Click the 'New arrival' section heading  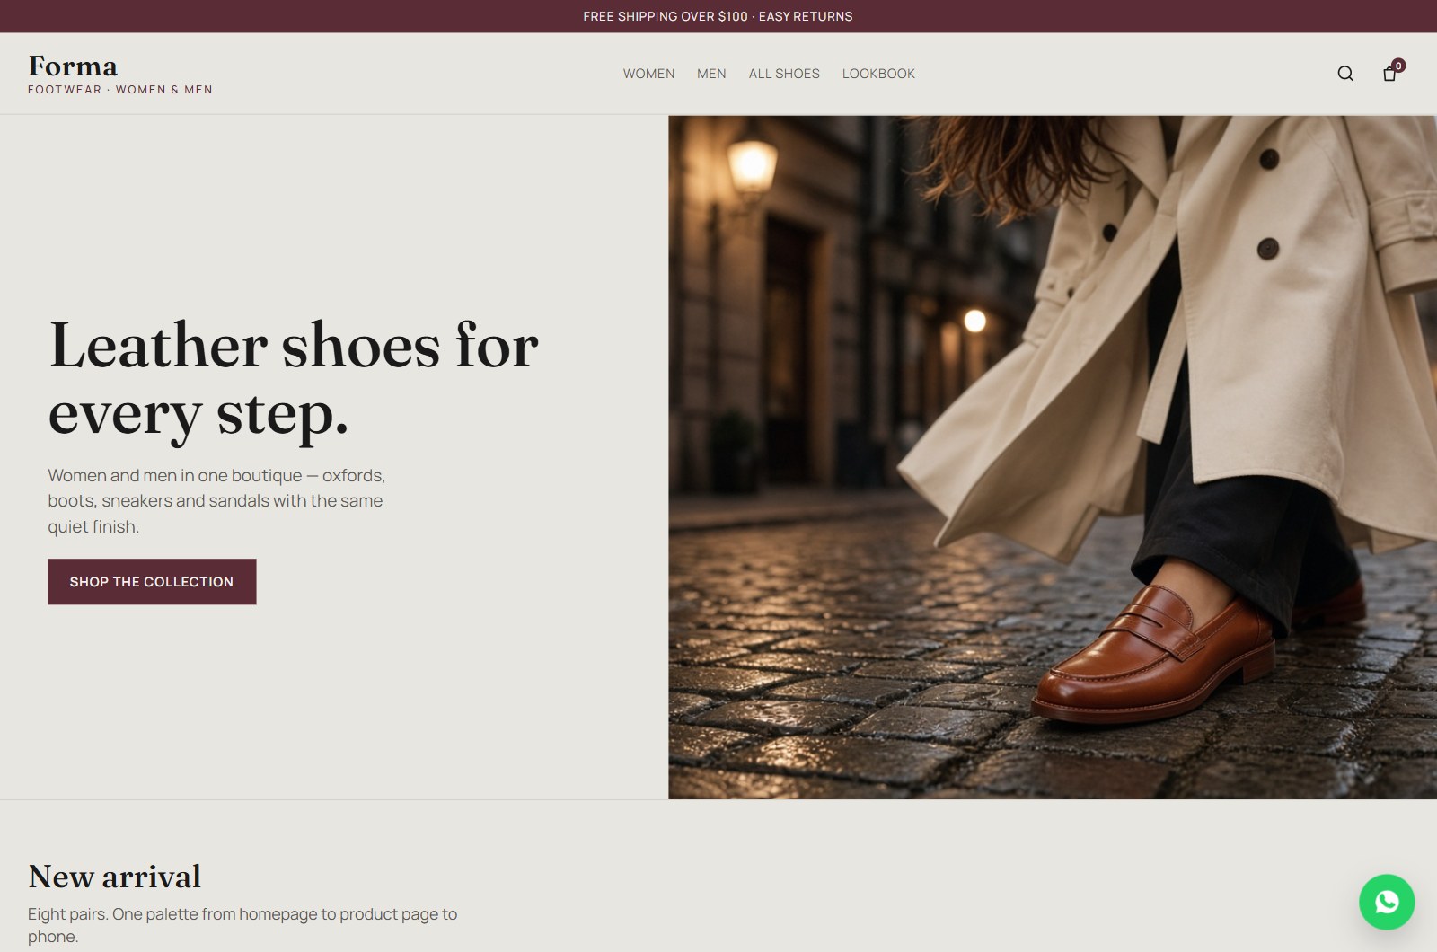(x=114, y=877)
